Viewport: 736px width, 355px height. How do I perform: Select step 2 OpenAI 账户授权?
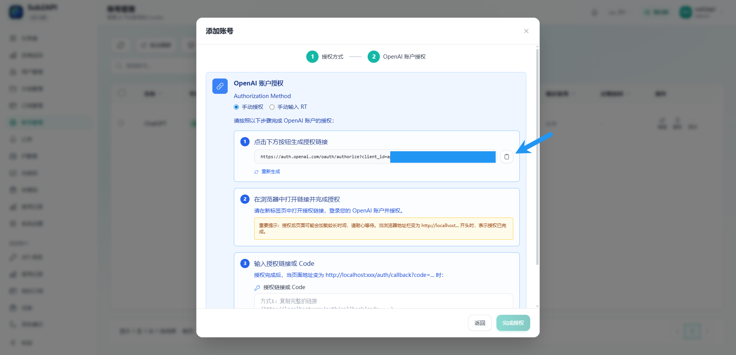click(373, 56)
